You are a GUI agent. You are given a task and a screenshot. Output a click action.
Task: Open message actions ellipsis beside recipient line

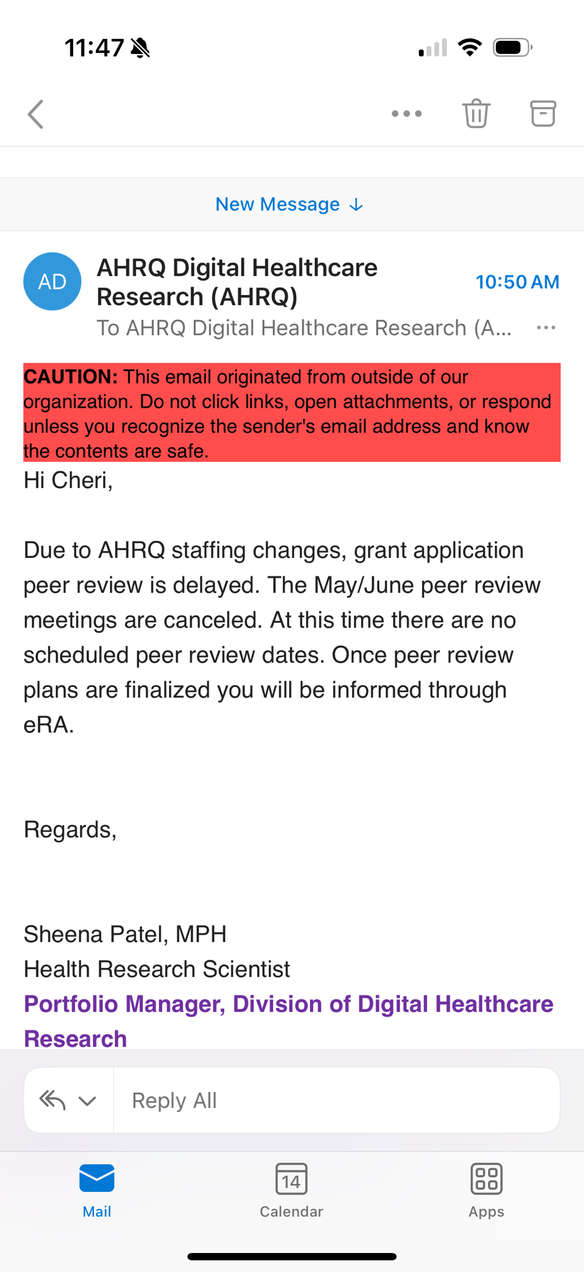pos(546,328)
